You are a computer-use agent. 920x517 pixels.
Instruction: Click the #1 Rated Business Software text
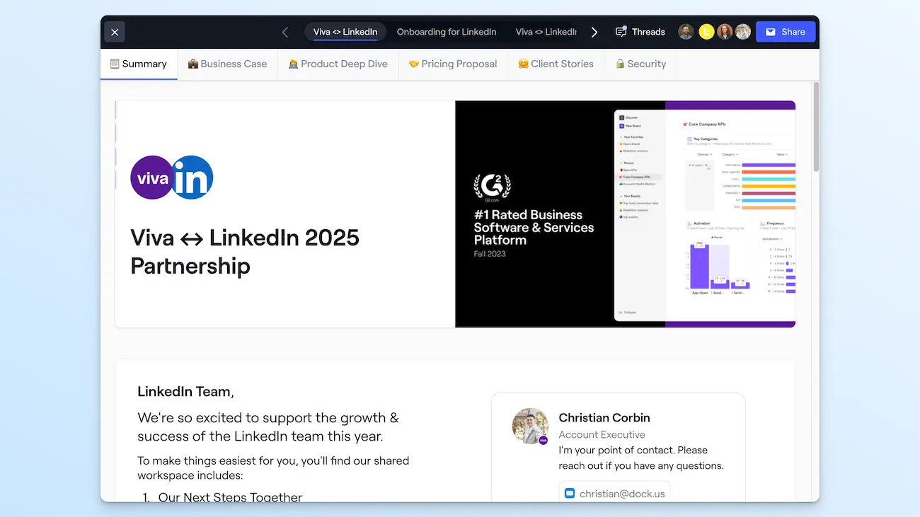pos(534,227)
